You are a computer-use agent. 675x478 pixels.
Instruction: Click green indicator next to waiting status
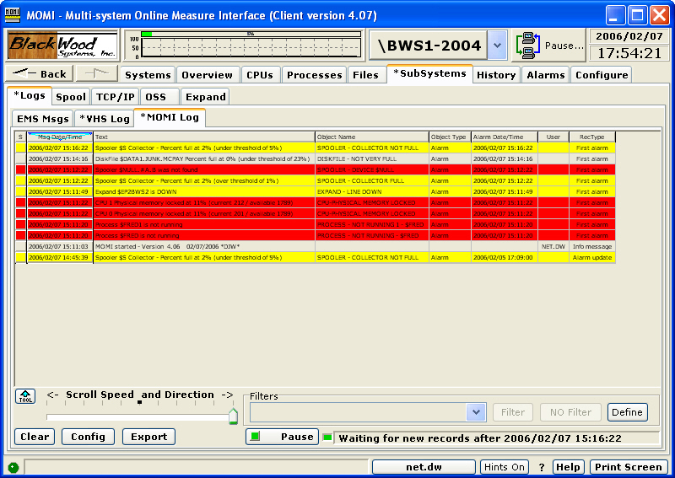(327, 438)
